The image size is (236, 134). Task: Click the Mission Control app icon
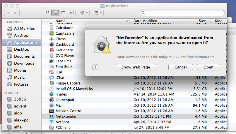[x=52, y=111]
